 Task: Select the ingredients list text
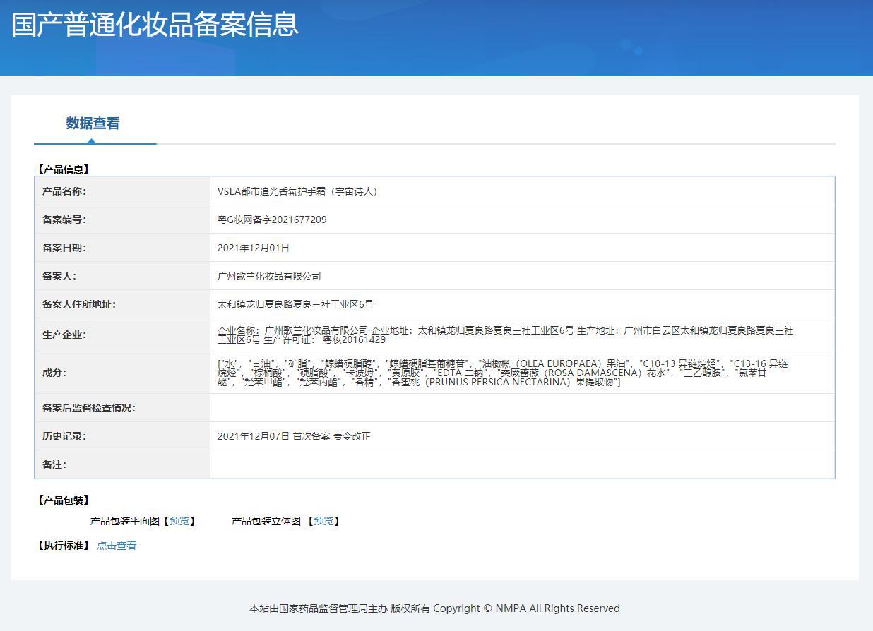pos(502,373)
